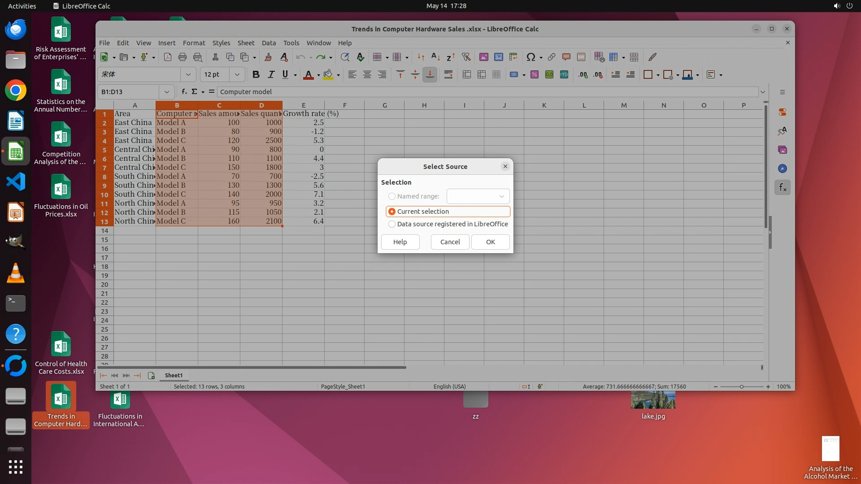Screen dimensions: 861x484
Task: Select the Current selection option
Action: tap(392, 212)
